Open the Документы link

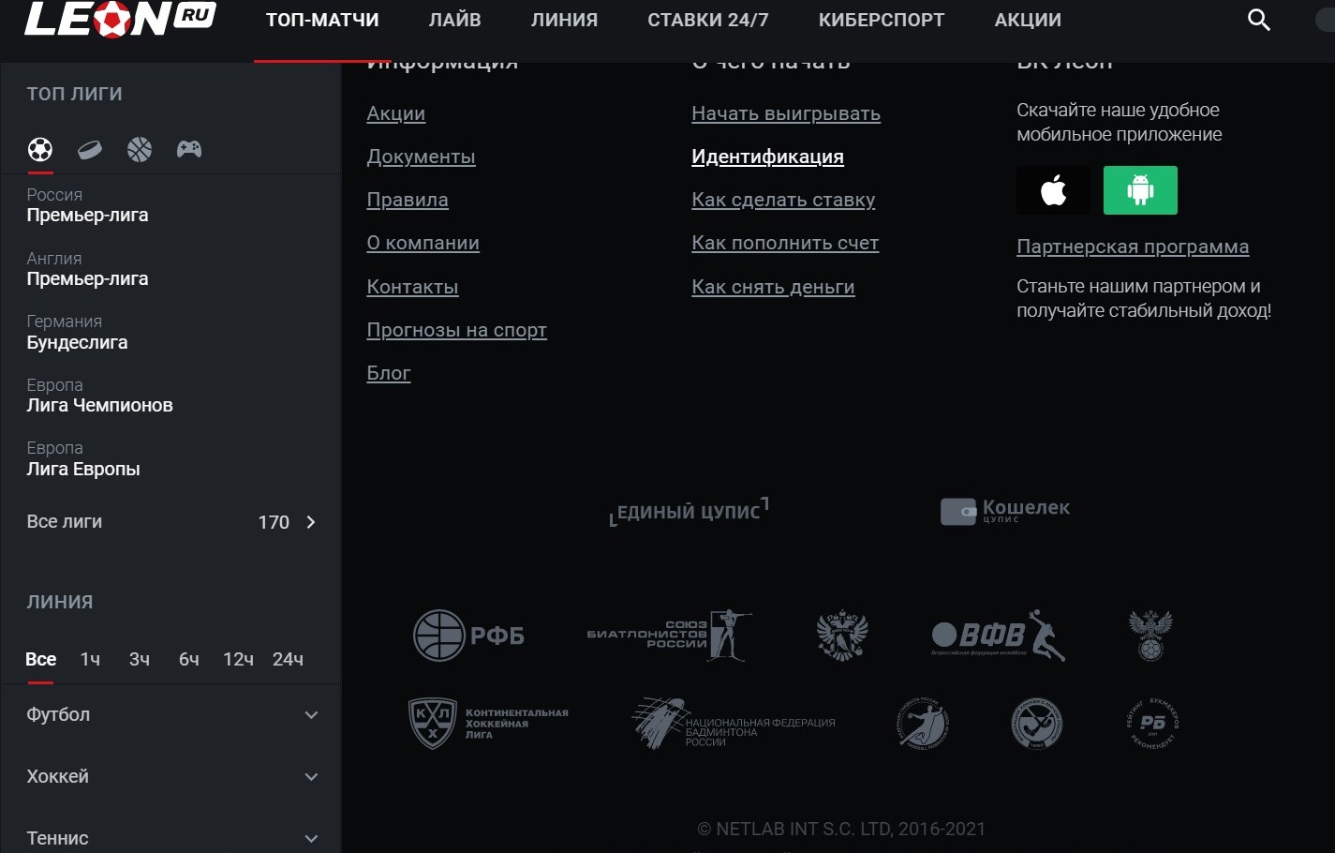tap(422, 157)
